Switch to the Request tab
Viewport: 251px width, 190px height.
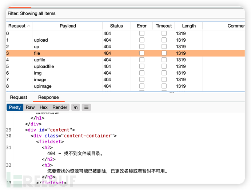point(19,97)
